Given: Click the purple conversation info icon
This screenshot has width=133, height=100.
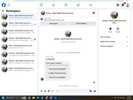Looking at the screenshot, I should click(x=94, y=13).
